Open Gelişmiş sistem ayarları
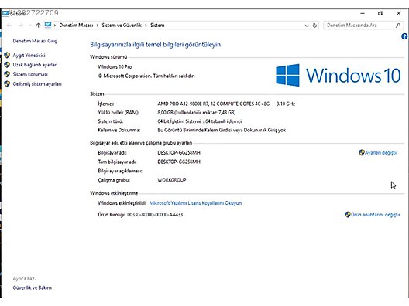This screenshot has height=306, width=409. tap(37, 83)
